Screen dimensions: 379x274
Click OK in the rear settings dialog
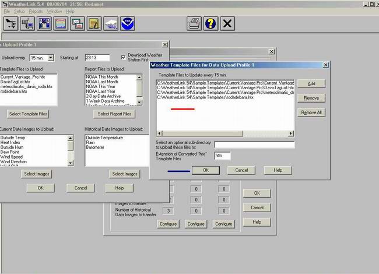[x=257, y=194]
